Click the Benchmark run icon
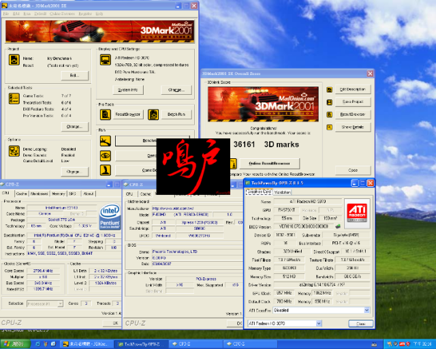 106,141
